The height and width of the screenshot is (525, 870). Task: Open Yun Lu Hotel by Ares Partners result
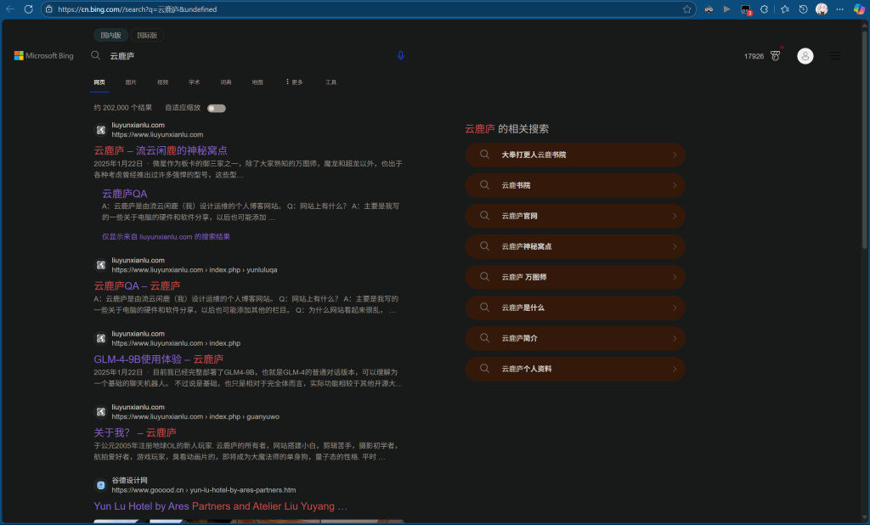click(220, 506)
